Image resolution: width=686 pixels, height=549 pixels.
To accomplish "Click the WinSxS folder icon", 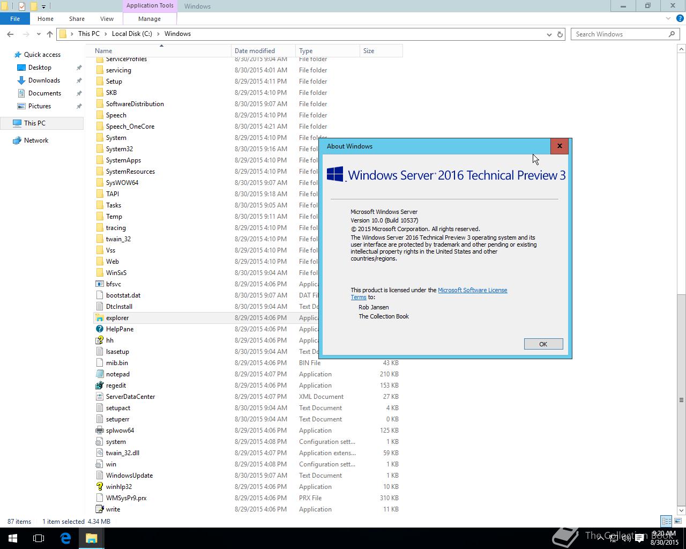I will click(99, 273).
